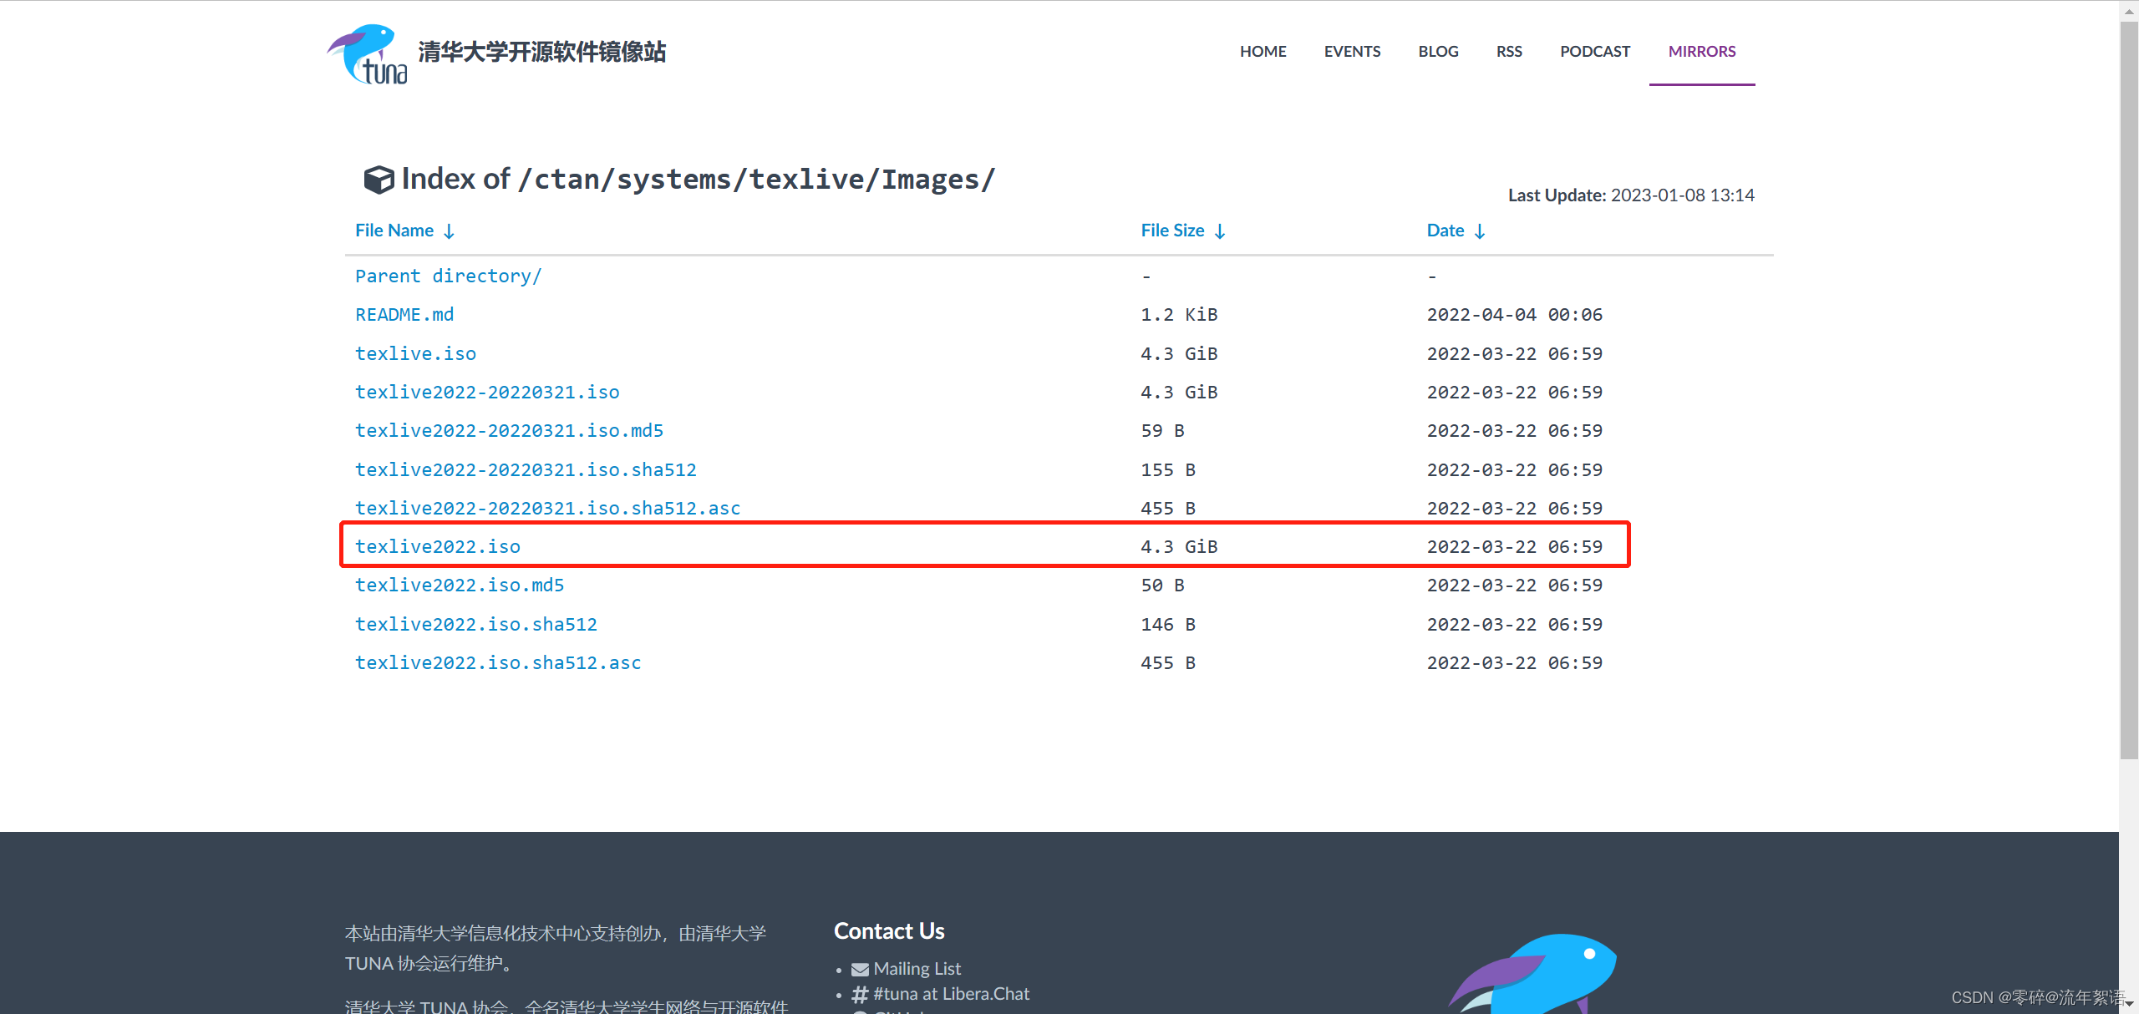Open the PODCAST menu item
2139x1014 pixels.
pos(1595,52)
